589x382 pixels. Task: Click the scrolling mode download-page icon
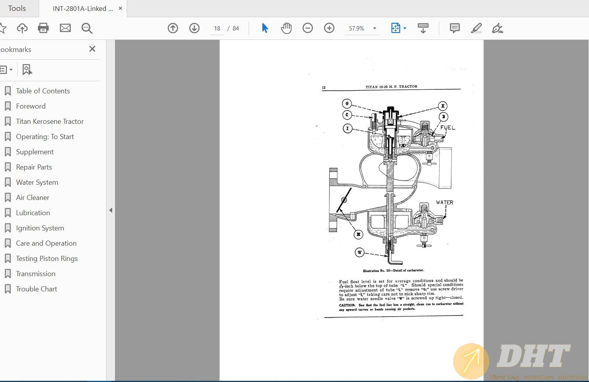click(x=423, y=28)
